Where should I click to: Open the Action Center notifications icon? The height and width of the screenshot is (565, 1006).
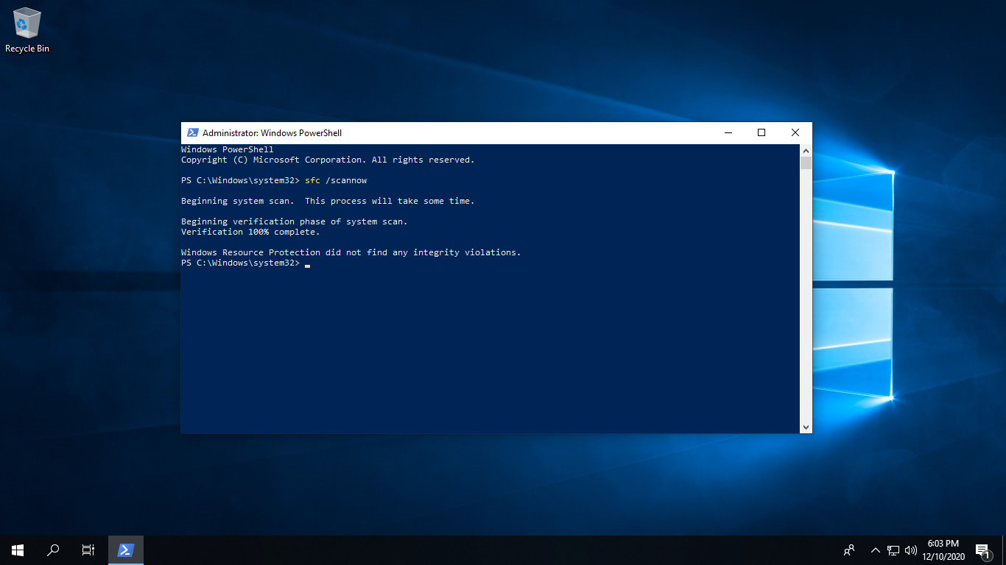coord(983,550)
